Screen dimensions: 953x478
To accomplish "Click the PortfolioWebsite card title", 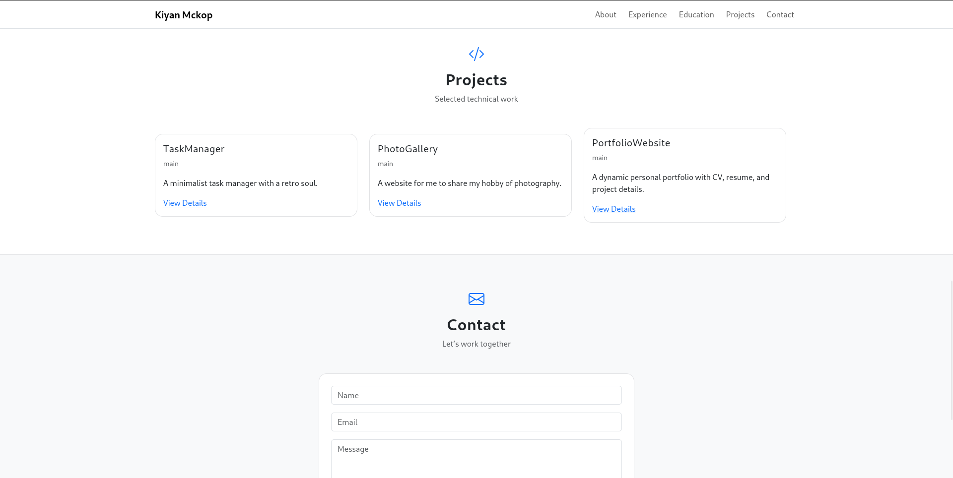I will pyautogui.click(x=631, y=143).
